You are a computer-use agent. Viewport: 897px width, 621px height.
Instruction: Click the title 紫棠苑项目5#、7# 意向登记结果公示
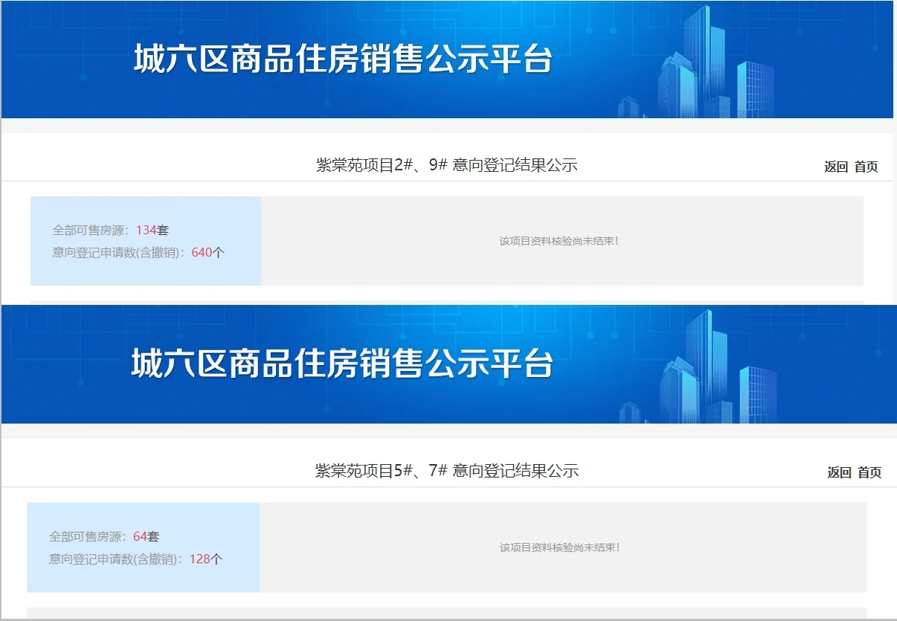point(447,471)
